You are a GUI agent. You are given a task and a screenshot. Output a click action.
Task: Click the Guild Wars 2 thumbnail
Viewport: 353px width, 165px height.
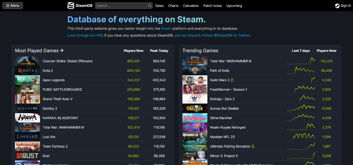point(195,80)
